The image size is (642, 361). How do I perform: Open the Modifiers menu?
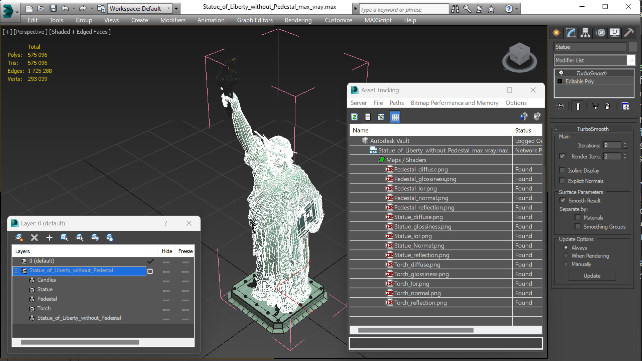[x=173, y=20]
